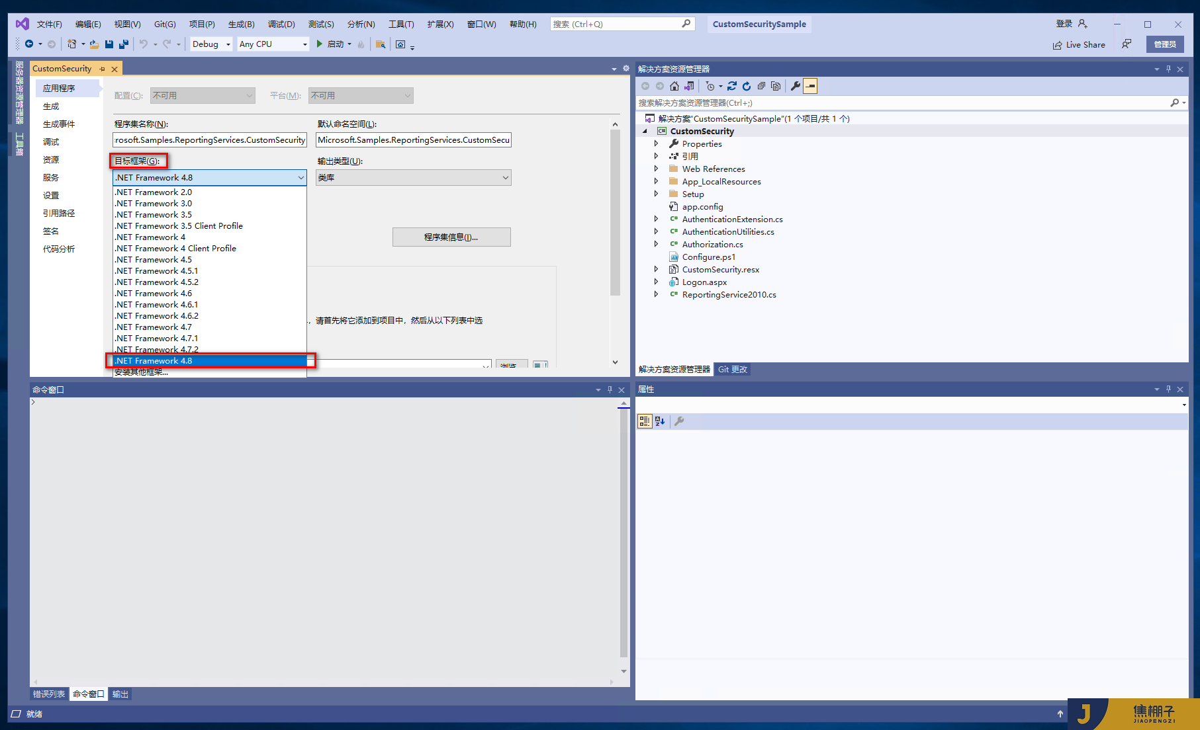This screenshot has height=730, width=1200.
Task: Start debugging with the green play icon
Action: click(319, 44)
